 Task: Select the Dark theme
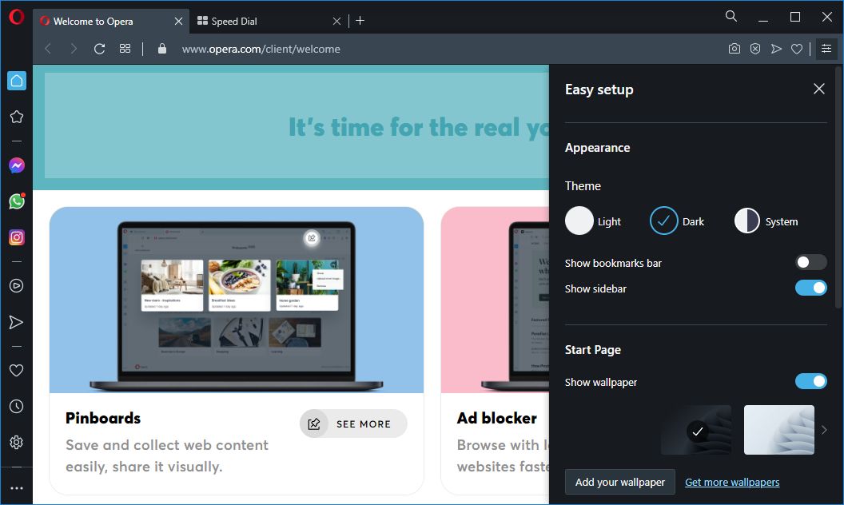pyautogui.click(x=677, y=221)
